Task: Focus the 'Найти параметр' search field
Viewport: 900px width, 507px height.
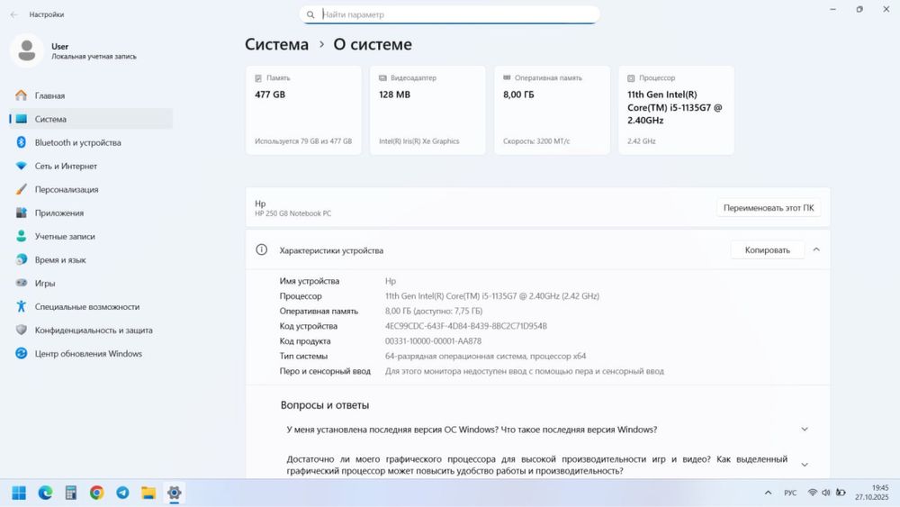Action: [x=449, y=15]
